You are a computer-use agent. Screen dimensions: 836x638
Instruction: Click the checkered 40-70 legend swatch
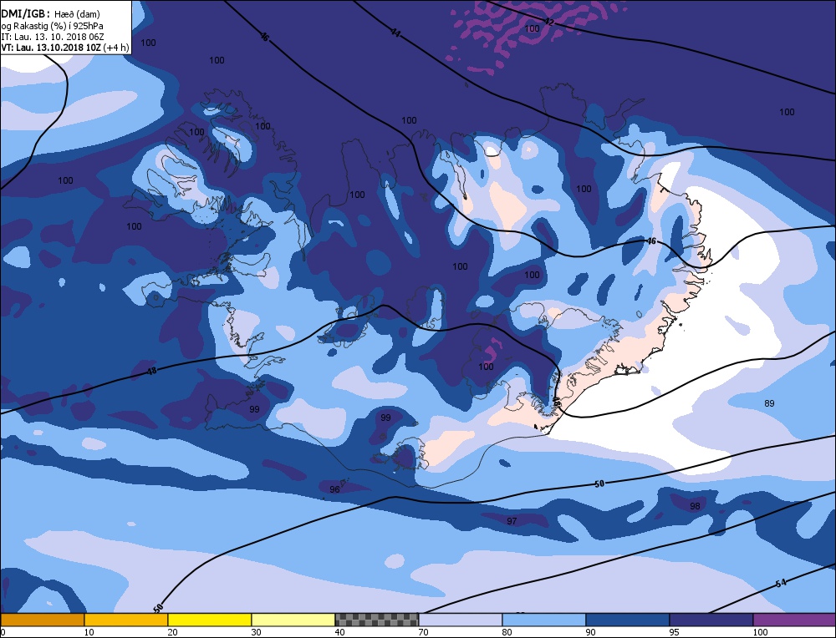(x=377, y=620)
